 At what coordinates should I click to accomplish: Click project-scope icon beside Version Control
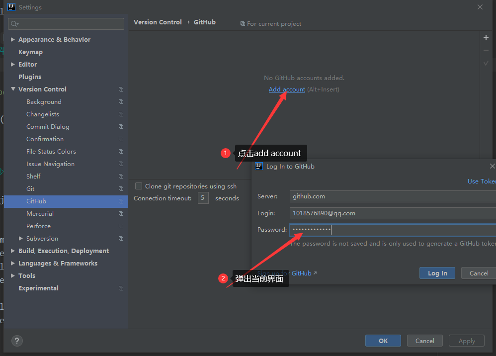121,89
